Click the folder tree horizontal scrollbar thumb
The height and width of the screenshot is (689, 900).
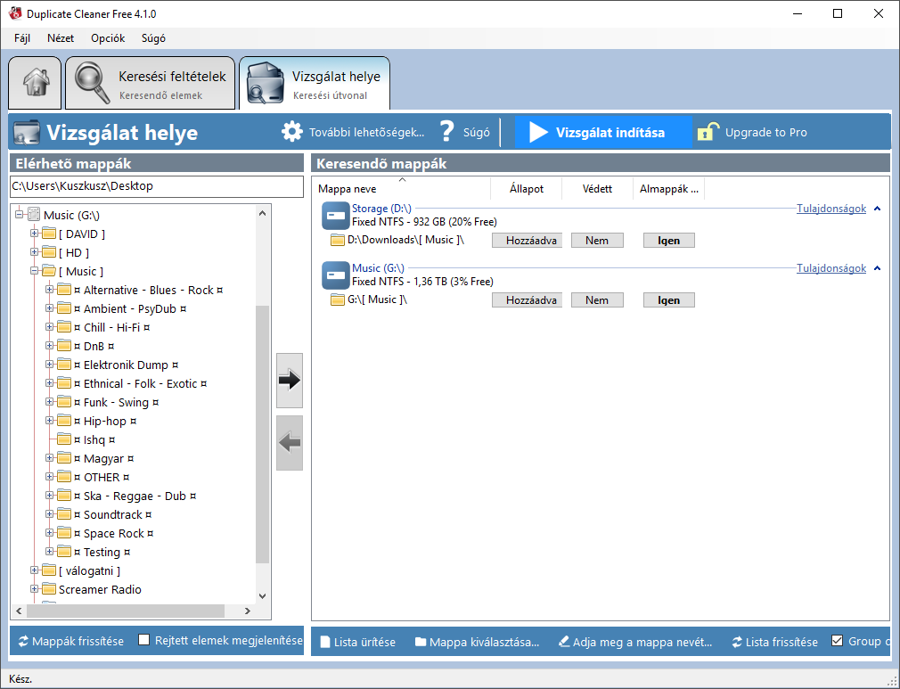pos(125,611)
